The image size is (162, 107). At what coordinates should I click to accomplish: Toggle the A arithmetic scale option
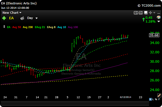(150, 99)
